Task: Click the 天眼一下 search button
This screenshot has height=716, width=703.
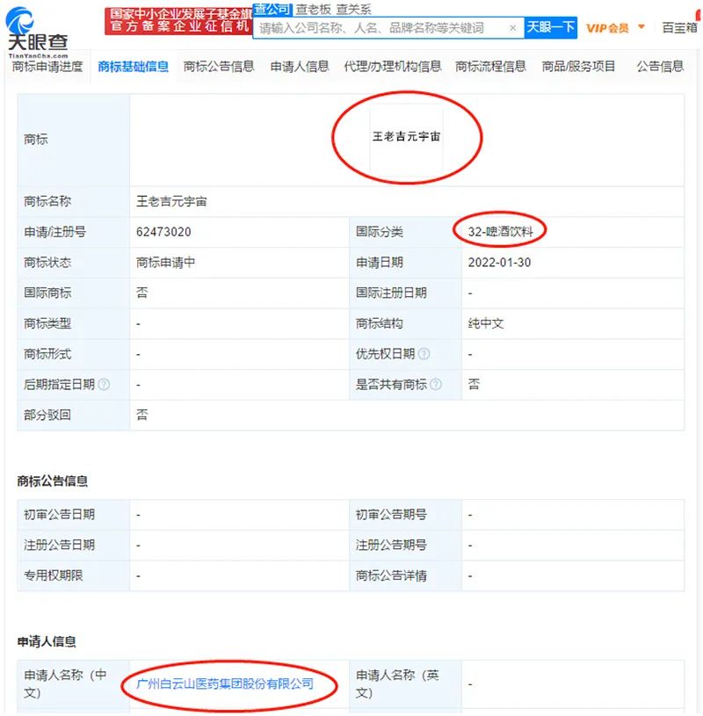Action: [550, 27]
